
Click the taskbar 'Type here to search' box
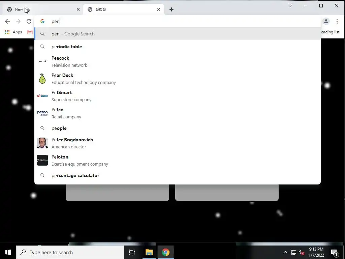(70, 252)
